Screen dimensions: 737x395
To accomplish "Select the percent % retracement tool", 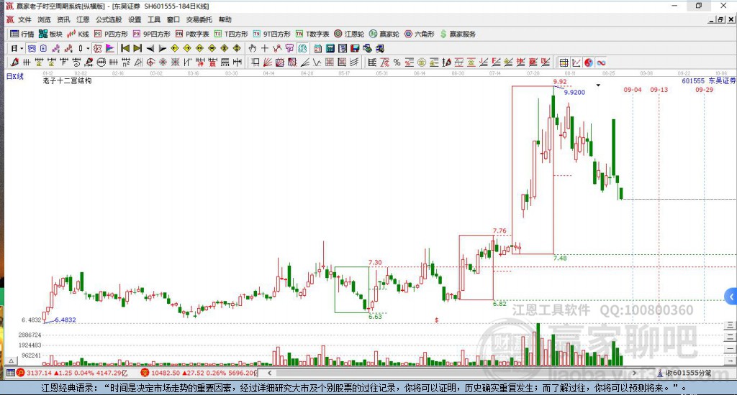I will click(397, 62).
